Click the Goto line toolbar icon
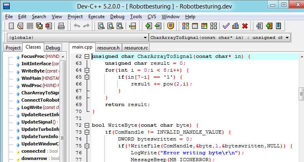Screen dimensions: 304x162 point(133,26)
